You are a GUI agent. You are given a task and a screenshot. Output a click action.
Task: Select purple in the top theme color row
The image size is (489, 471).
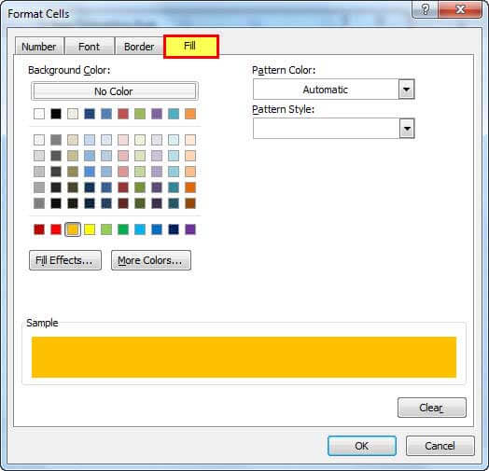(x=157, y=114)
